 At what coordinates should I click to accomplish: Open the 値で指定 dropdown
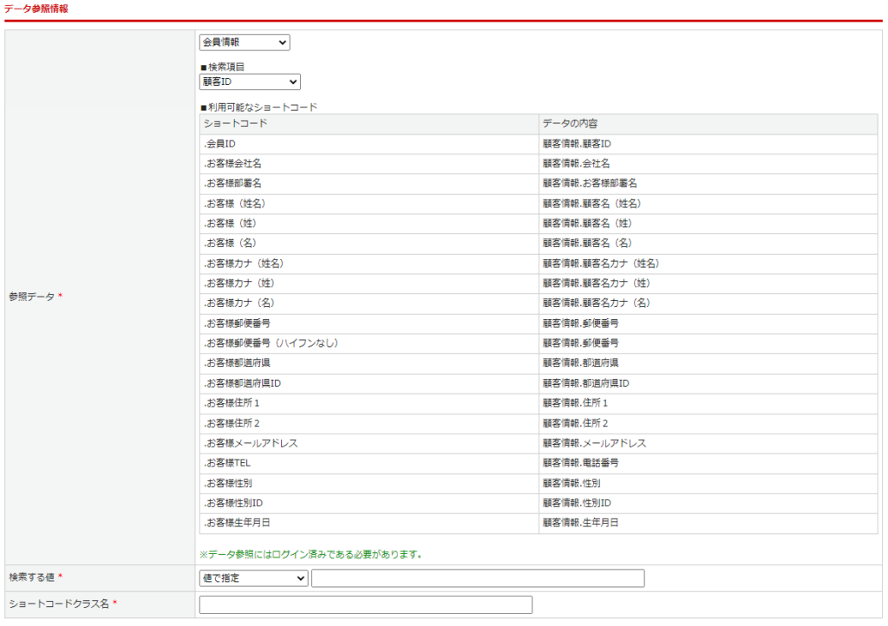pyautogui.click(x=253, y=578)
